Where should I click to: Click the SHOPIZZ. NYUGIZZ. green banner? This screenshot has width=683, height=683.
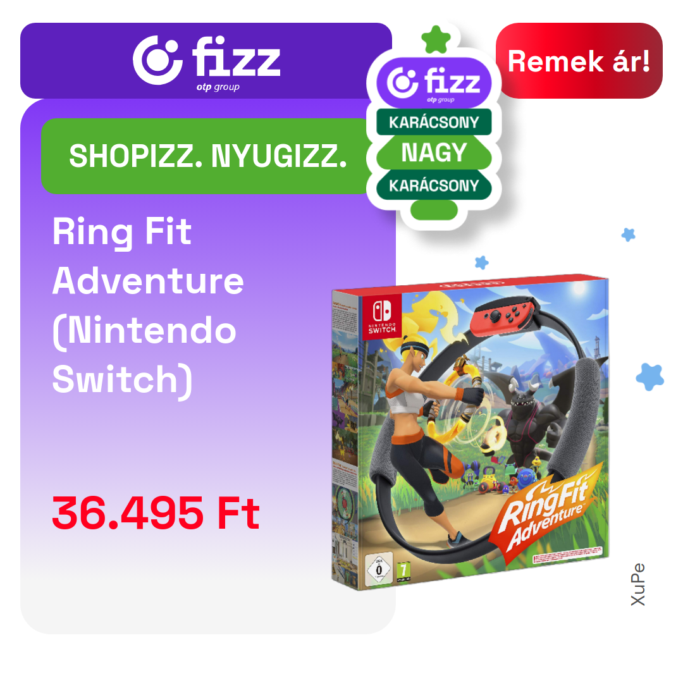coord(208,156)
